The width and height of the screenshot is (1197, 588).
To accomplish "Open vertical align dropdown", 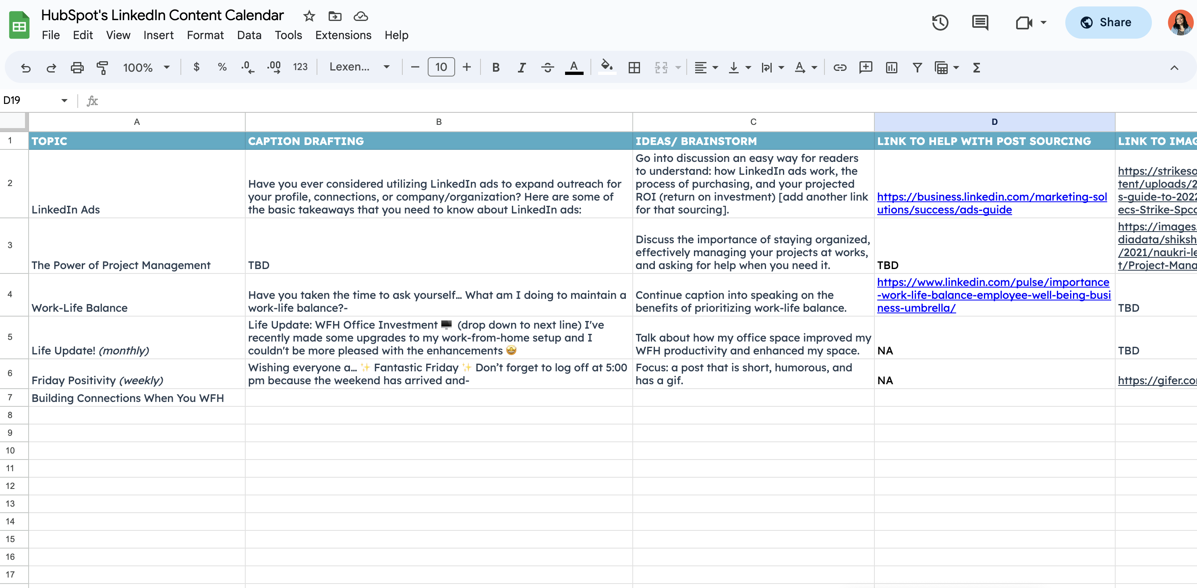I will click(739, 68).
